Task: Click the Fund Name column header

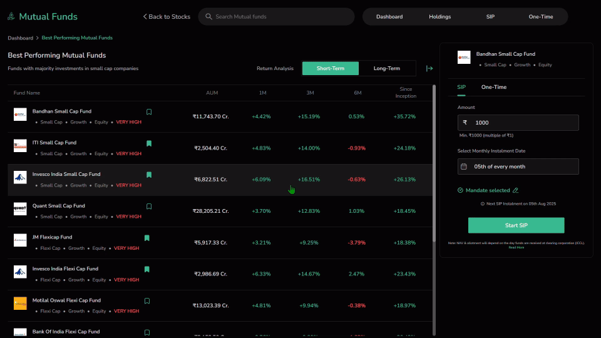Action: (27, 93)
